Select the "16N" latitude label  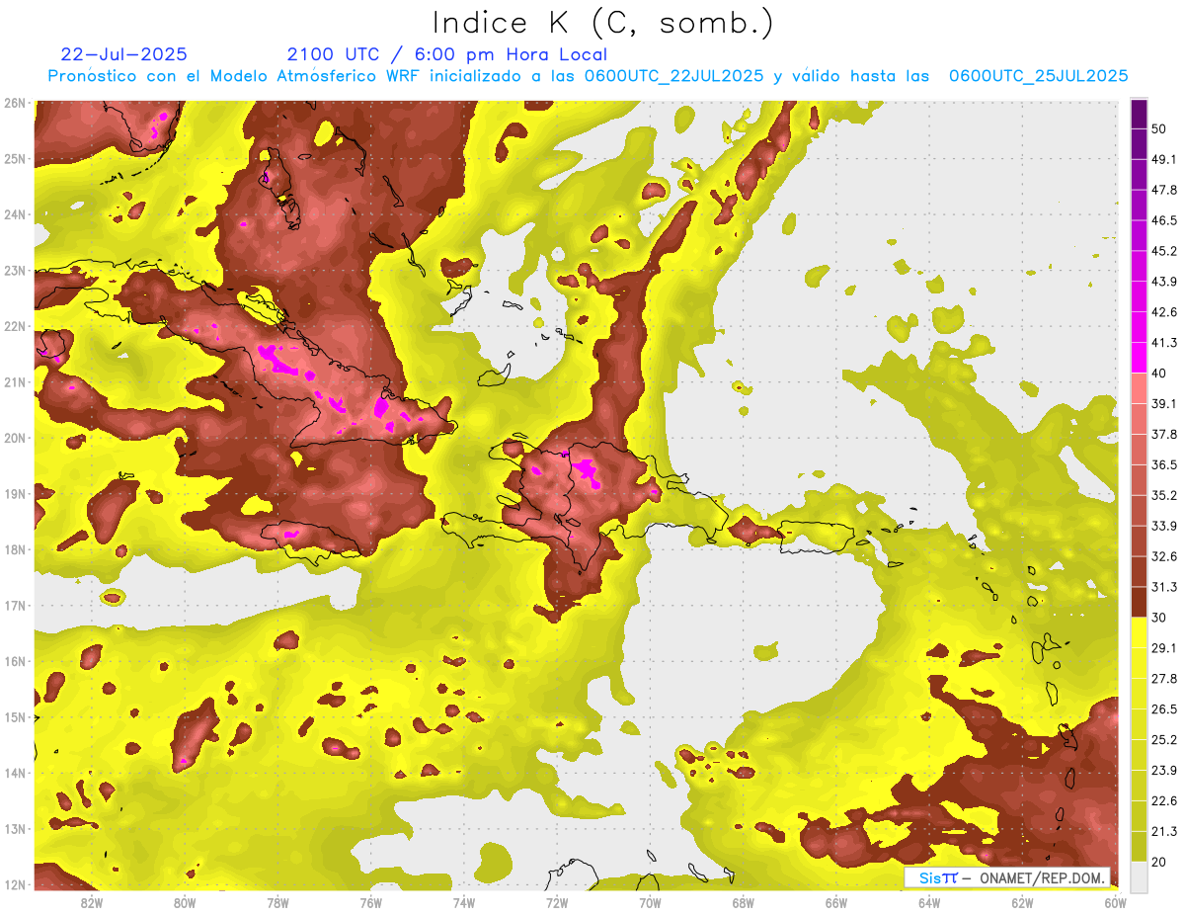(16, 661)
